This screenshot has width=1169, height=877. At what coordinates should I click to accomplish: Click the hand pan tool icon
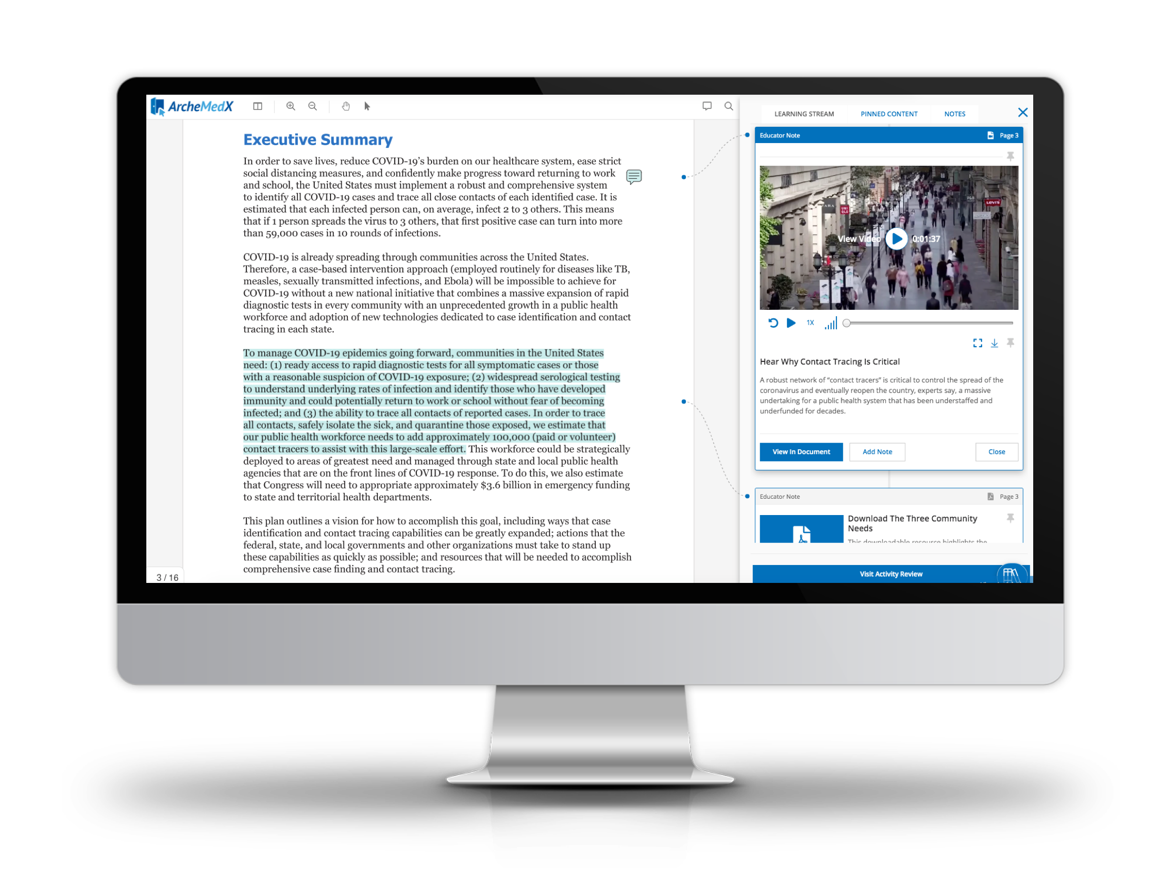(x=344, y=106)
